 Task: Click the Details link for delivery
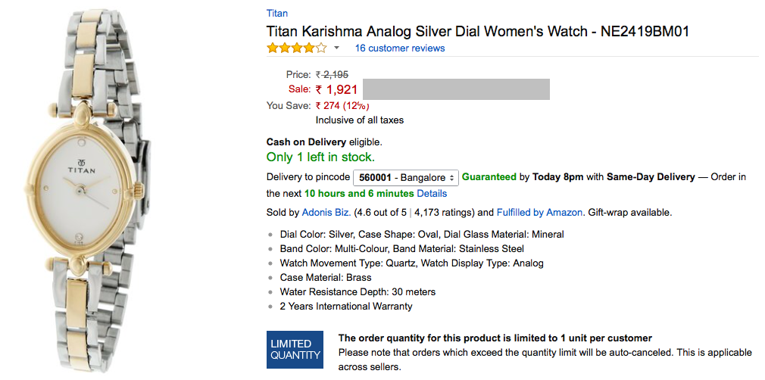(432, 194)
